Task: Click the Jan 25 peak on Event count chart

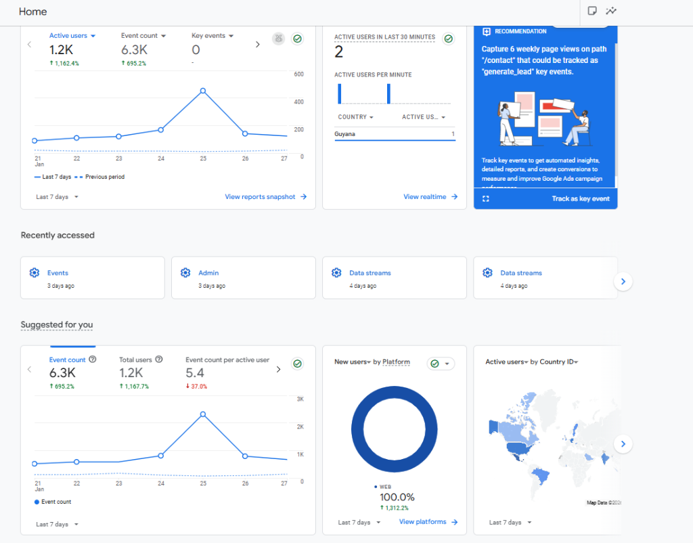Action: point(203,414)
